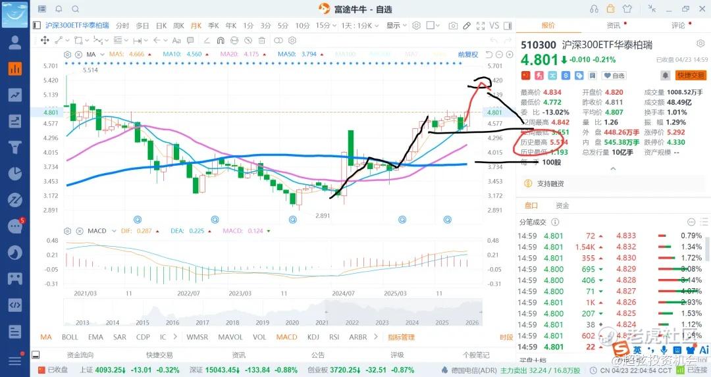Click the price alert bell icon
This screenshot has height=377, width=711.
point(665,76)
